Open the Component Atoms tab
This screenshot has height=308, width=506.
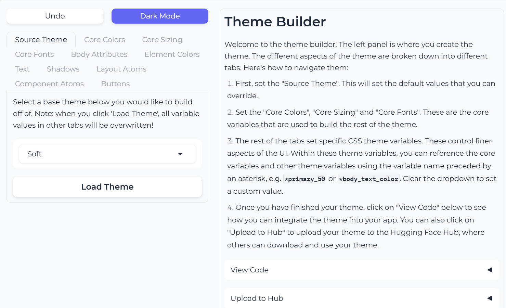pos(49,84)
